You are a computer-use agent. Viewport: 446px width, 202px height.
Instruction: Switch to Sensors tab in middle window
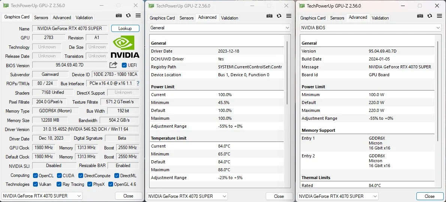[x=186, y=18]
